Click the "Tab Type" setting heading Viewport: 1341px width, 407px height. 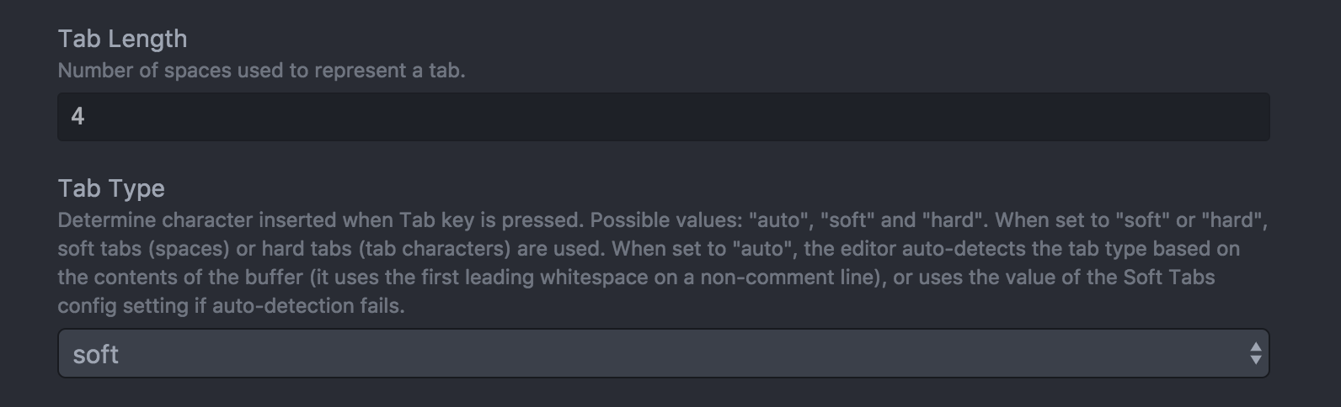point(111,188)
